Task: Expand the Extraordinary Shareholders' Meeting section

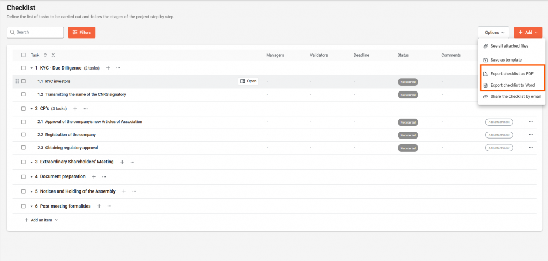Action: tap(31, 162)
